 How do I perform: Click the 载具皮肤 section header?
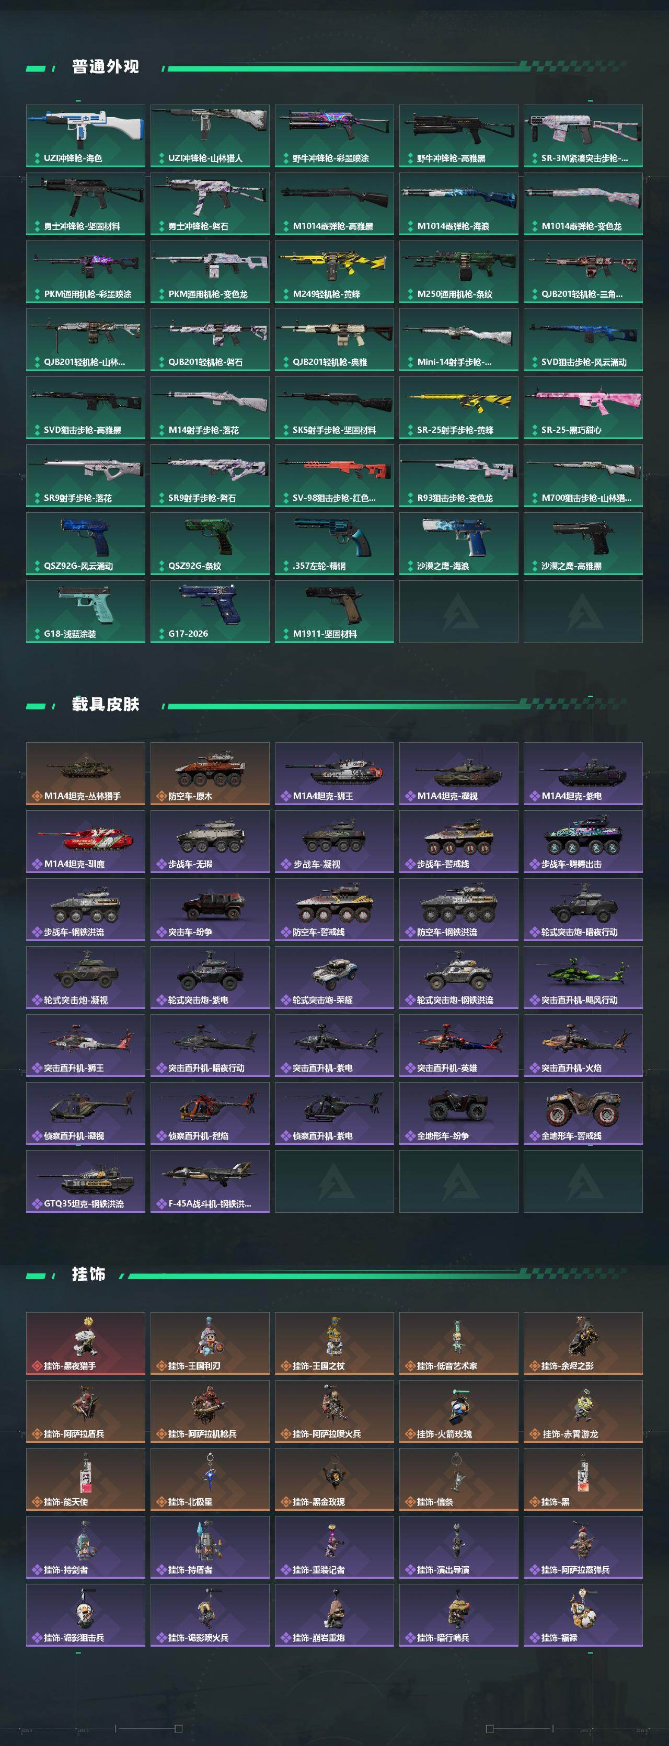(x=105, y=704)
